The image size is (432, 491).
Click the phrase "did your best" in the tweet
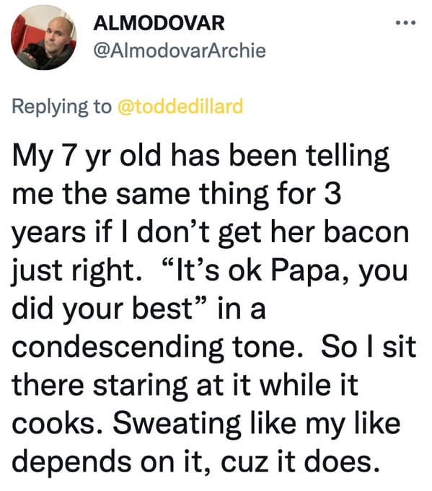[102, 309]
